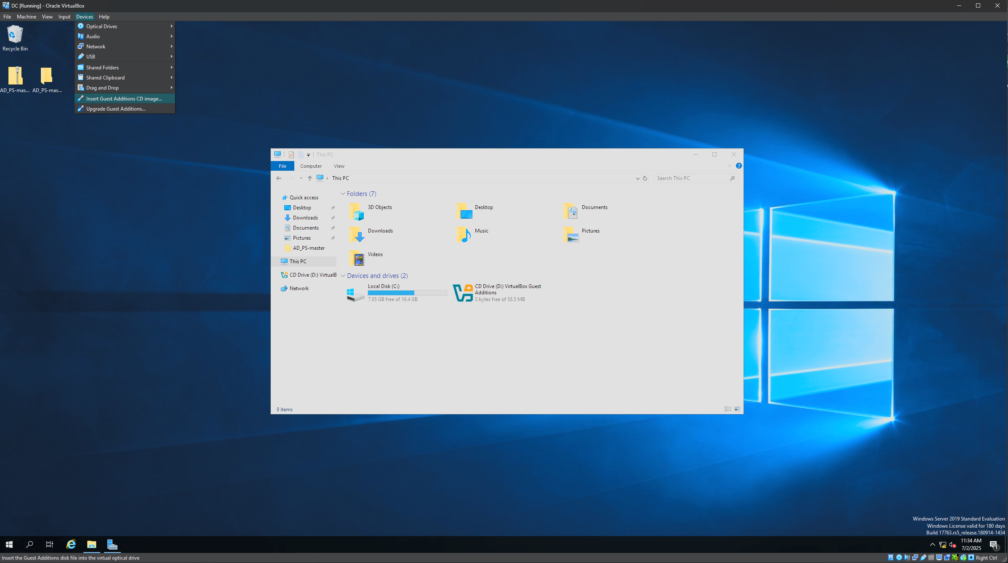Image resolution: width=1008 pixels, height=563 pixels.
Task: Click the muted speaker tray icon
Action: pyautogui.click(x=953, y=545)
